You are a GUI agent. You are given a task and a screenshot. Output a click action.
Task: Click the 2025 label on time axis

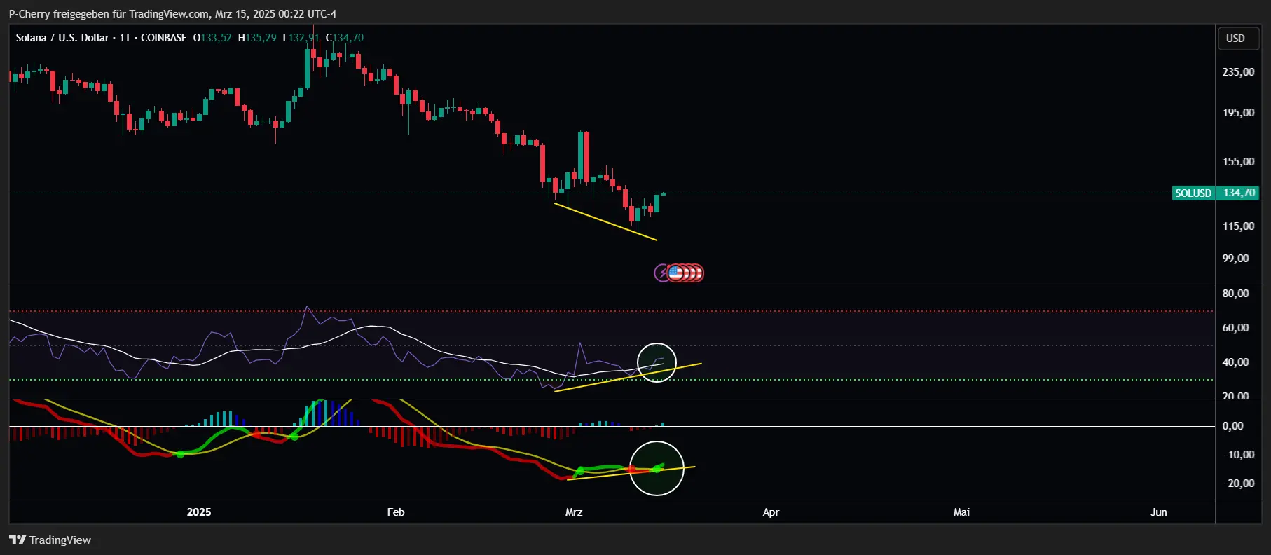199,512
